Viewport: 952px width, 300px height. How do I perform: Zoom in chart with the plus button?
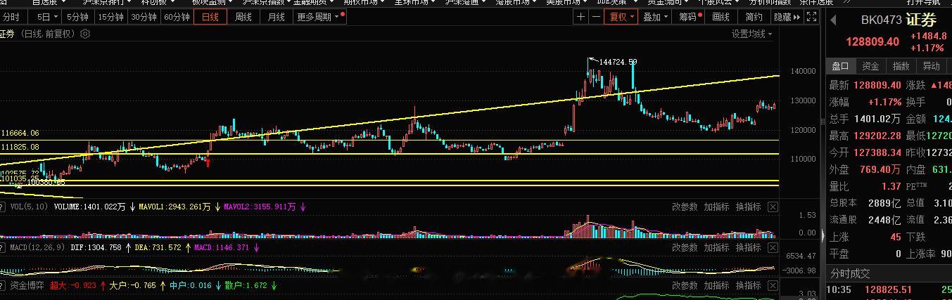pos(580,17)
